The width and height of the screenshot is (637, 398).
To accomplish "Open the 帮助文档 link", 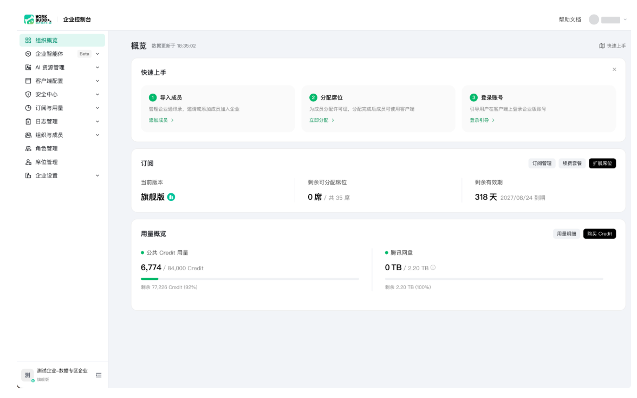I will click(570, 19).
